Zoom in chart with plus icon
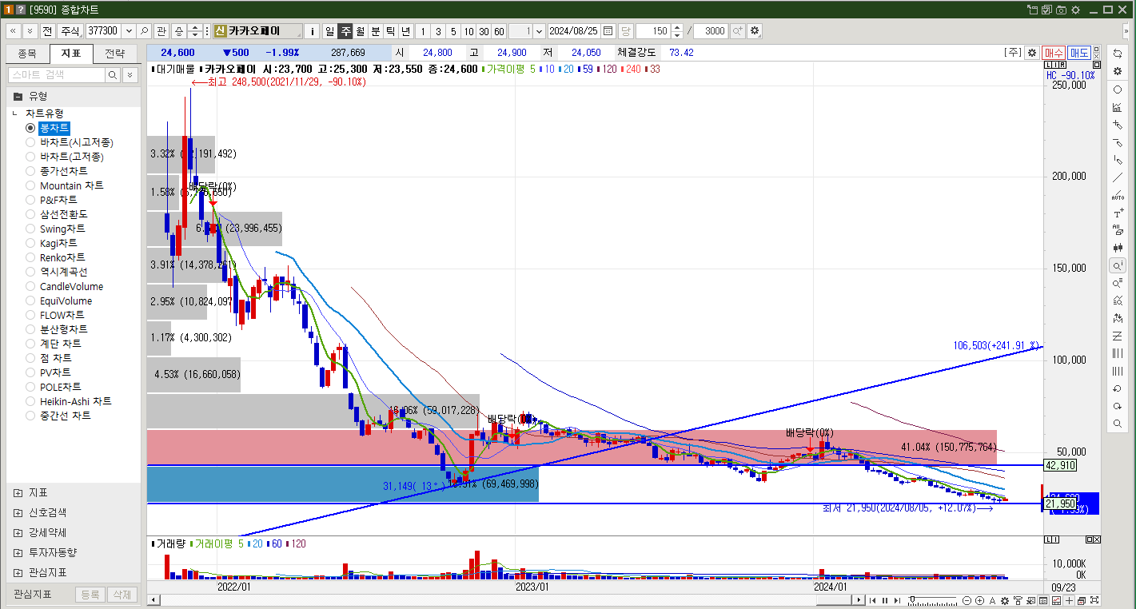 tap(980, 600)
